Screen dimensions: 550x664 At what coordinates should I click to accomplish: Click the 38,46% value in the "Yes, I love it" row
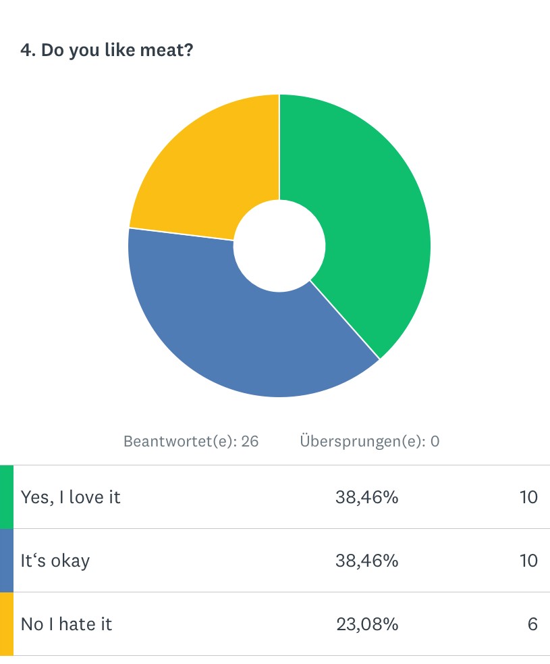[366, 498]
